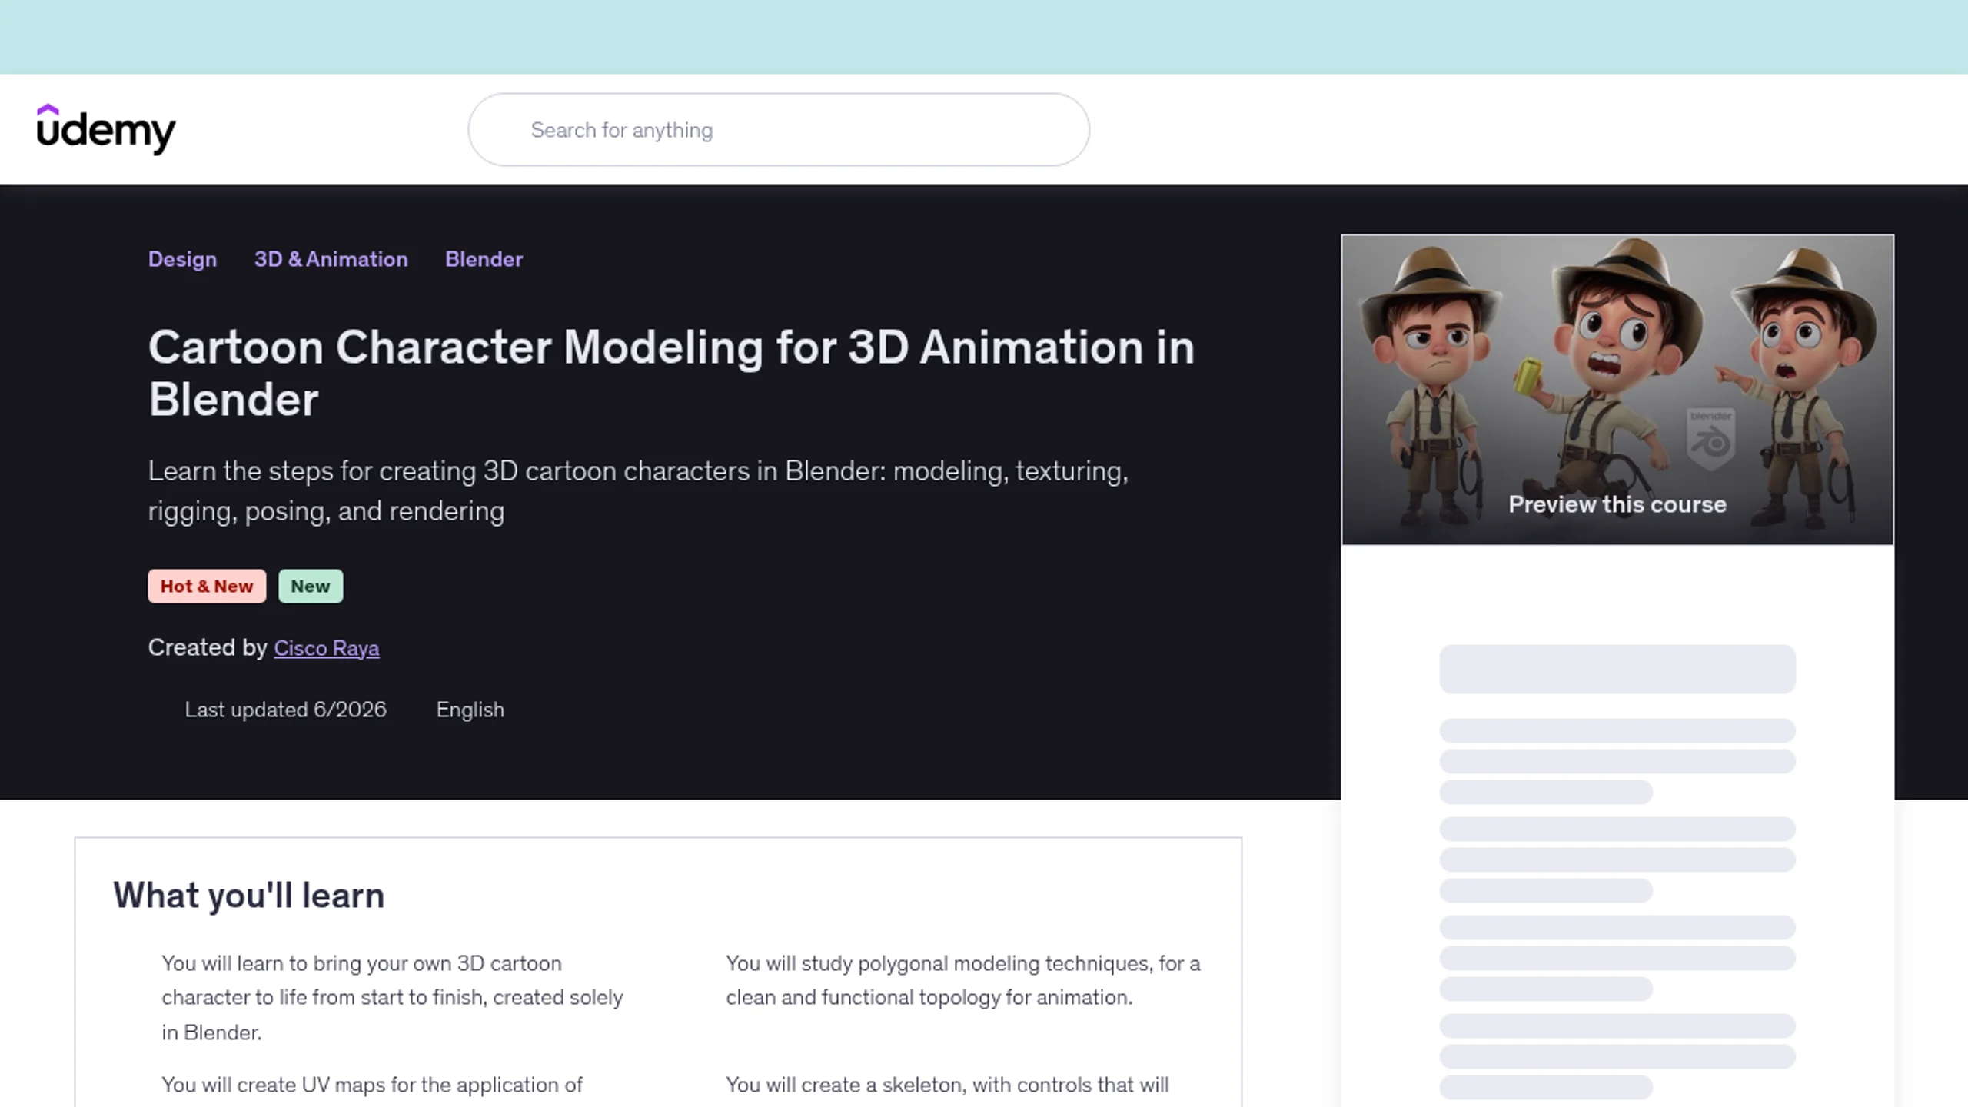This screenshot has width=1968, height=1107.
Task: Open the Udemy home logo
Action: tap(106, 129)
